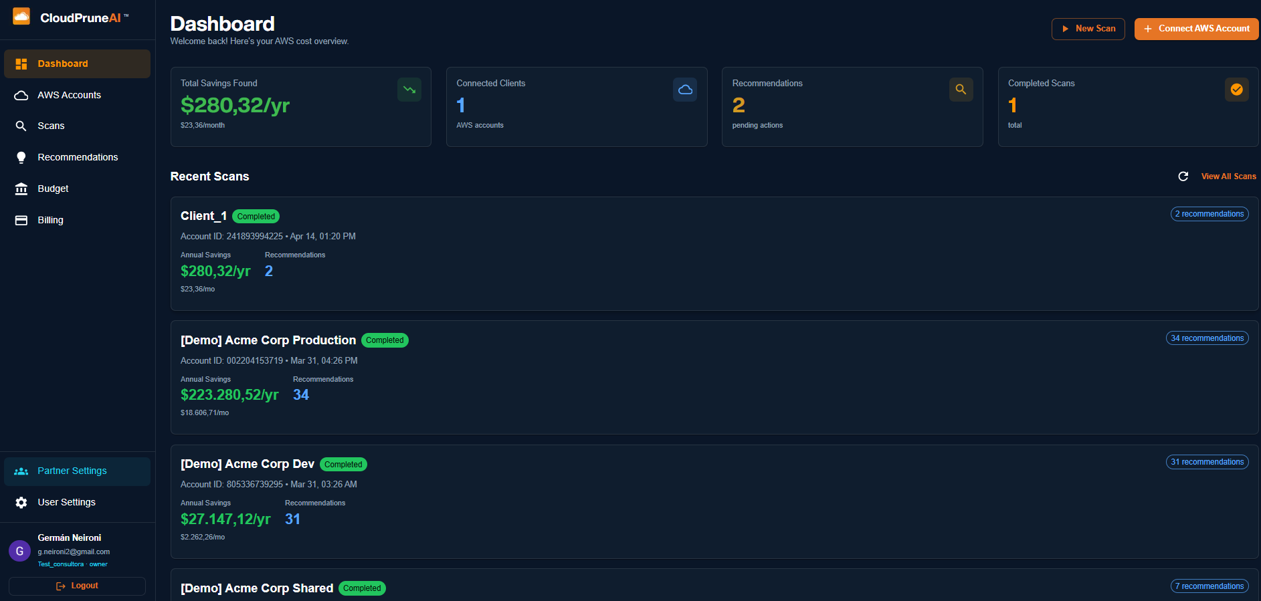
Task: Click the CloudPruneAI cloud logo icon
Action: click(21, 17)
